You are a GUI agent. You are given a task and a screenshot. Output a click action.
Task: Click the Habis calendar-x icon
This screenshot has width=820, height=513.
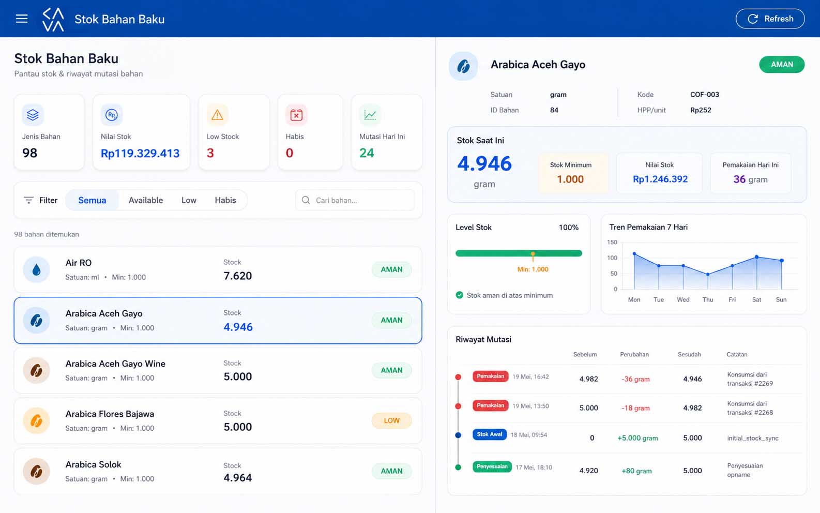[x=296, y=115]
